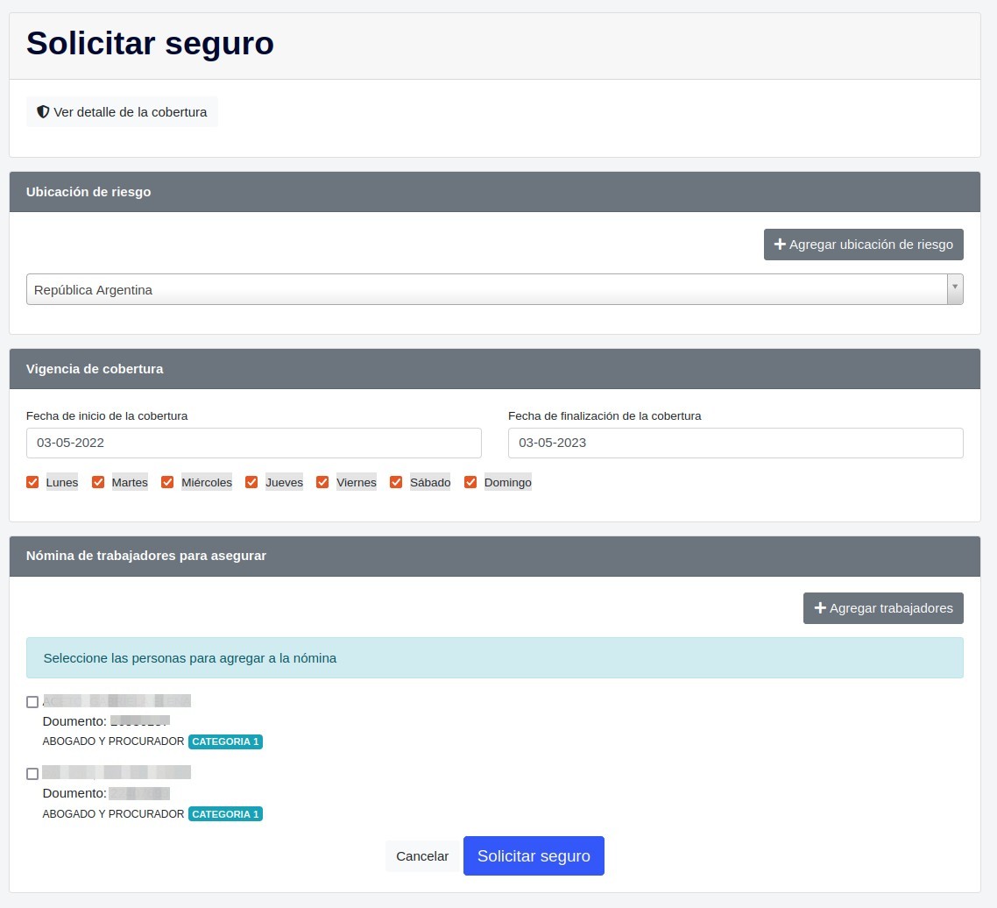Disable coverage for Viernes
This screenshot has width=997, height=908.
[x=322, y=481]
